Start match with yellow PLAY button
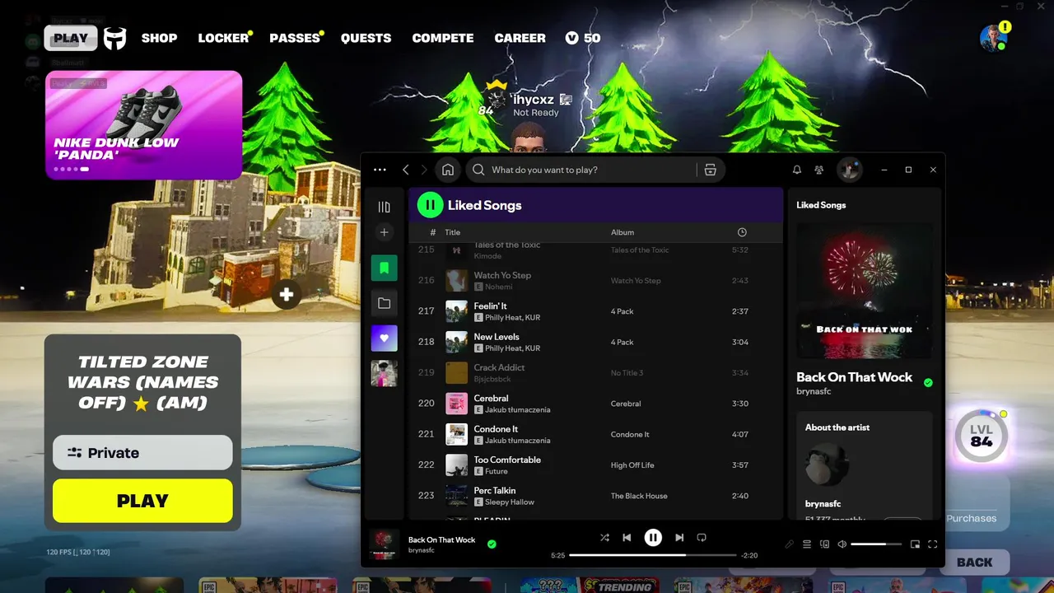 pos(142,501)
